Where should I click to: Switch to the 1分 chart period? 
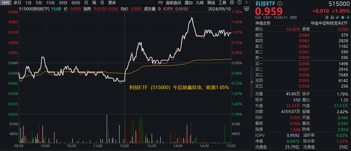[28, 3]
